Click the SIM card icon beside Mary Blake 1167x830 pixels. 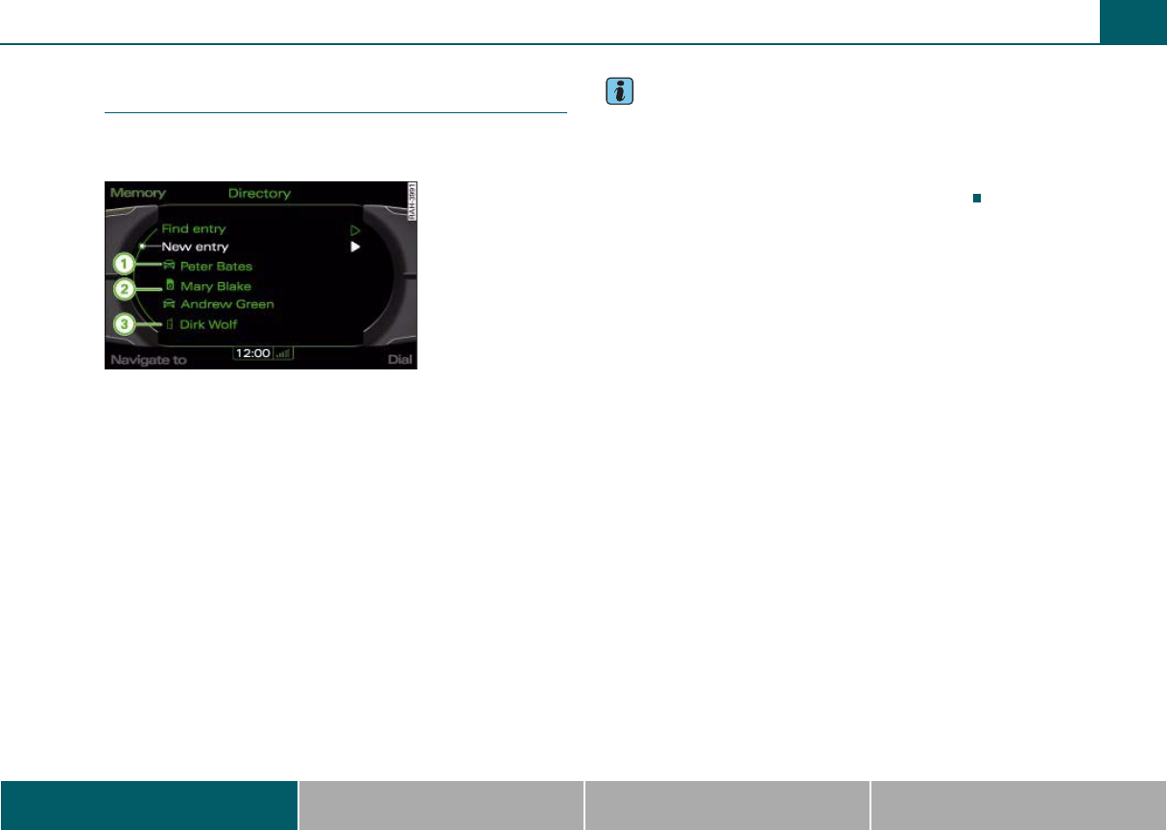[x=170, y=285]
